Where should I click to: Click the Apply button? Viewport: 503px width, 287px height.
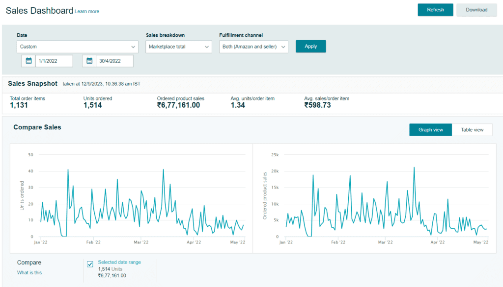(x=310, y=47)
